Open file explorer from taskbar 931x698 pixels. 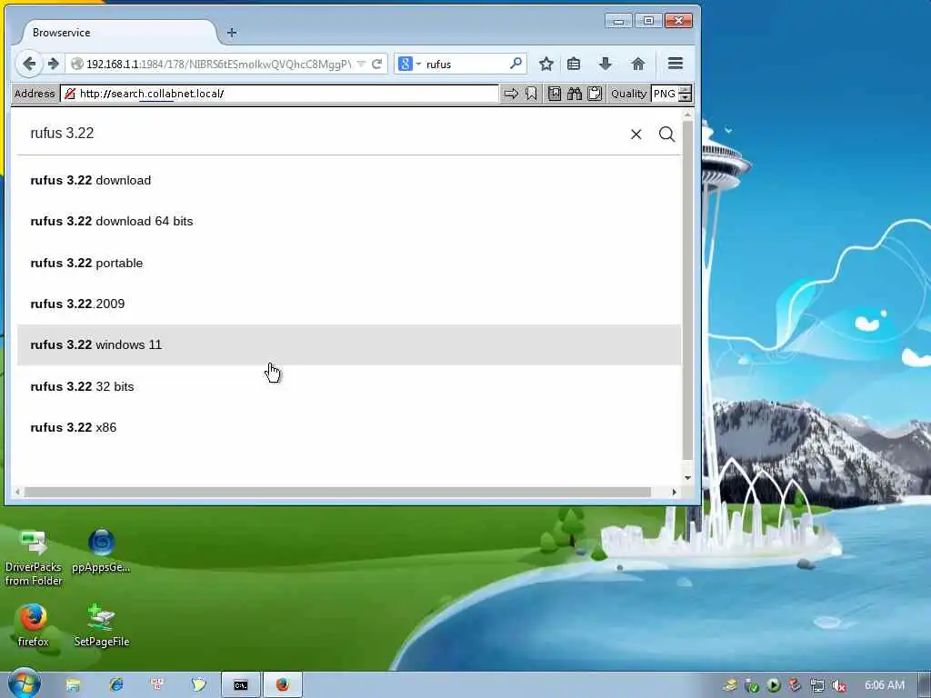73,685
